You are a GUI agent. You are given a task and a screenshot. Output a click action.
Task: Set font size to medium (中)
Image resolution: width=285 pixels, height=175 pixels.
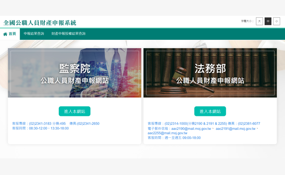pos(268,21)
